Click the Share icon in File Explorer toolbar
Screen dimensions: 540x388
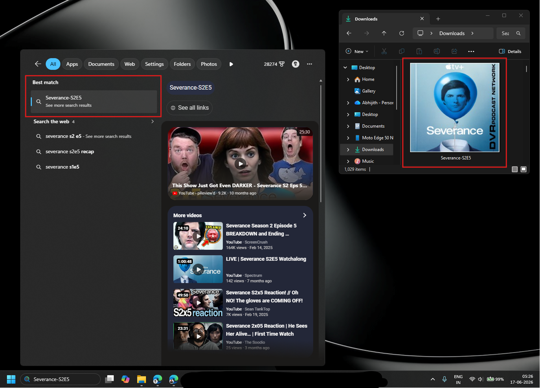coord(454,52)
